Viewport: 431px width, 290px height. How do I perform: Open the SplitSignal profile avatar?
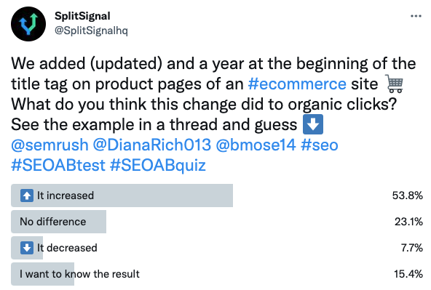click(x=28, y=24)
